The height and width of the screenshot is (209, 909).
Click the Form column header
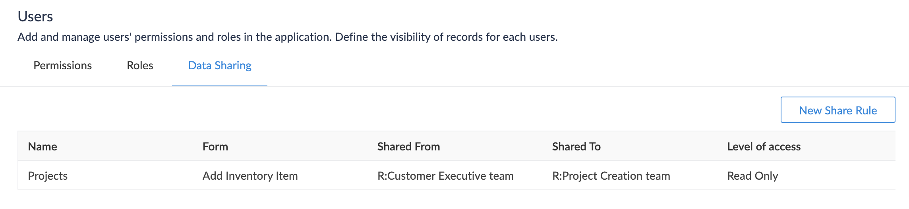(215, 146)
